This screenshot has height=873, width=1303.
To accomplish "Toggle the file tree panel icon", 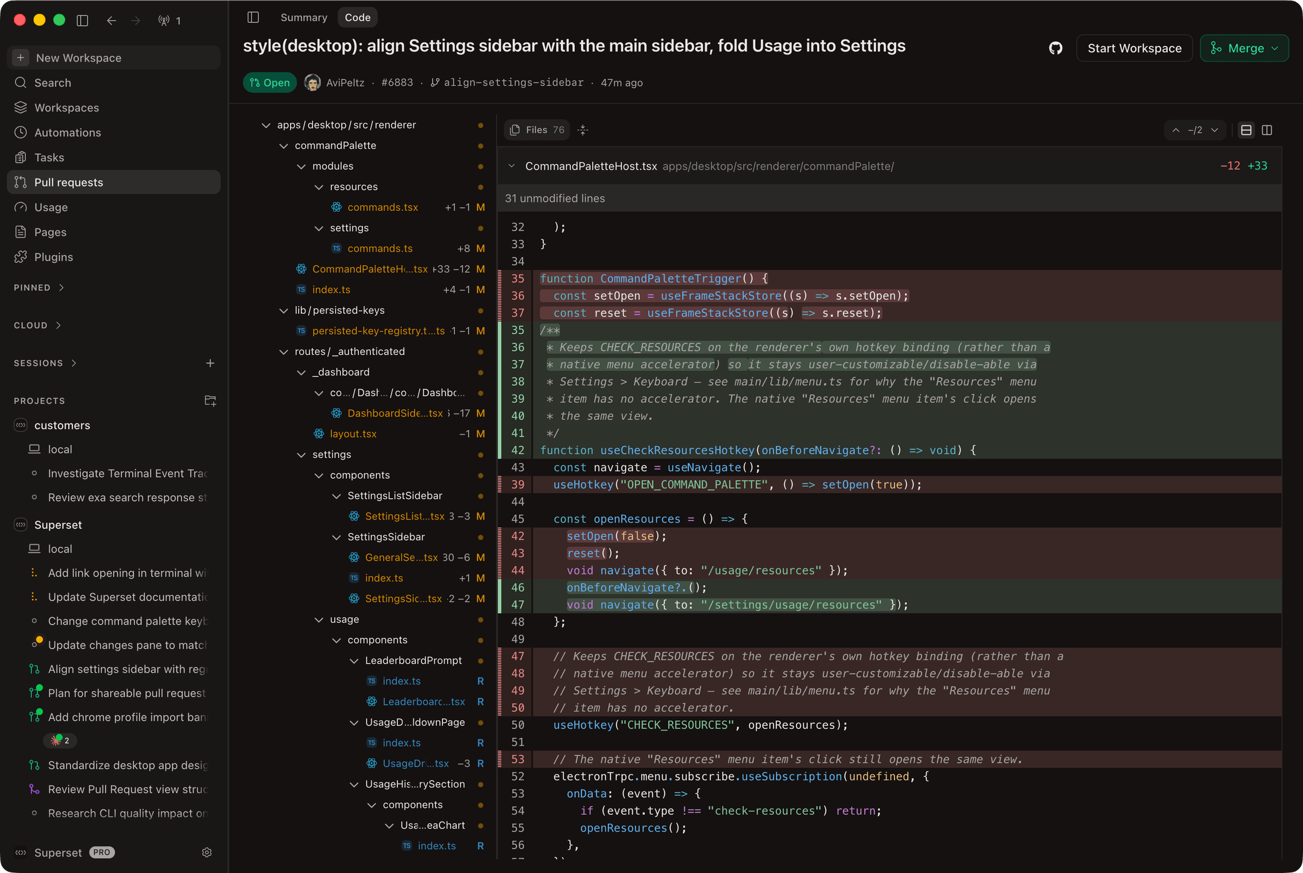I will pos(253,17).
